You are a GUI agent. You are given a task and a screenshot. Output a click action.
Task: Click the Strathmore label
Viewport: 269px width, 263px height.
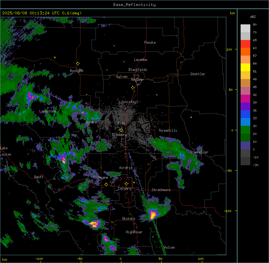click(x=161, y=190)
